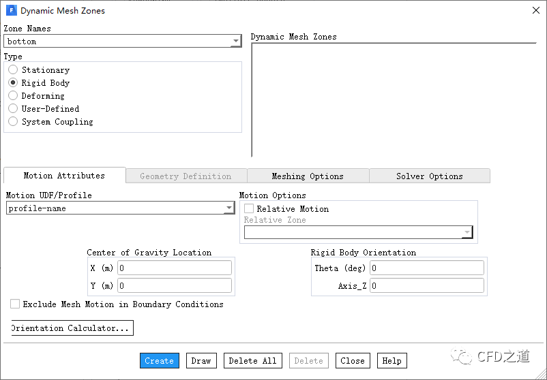The image size is (547, 380).
Task: Click the Center of Gravity X field
Action: tap(175, 268)
